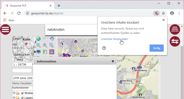Click the Bendorf label on the map

pos(84,56)
